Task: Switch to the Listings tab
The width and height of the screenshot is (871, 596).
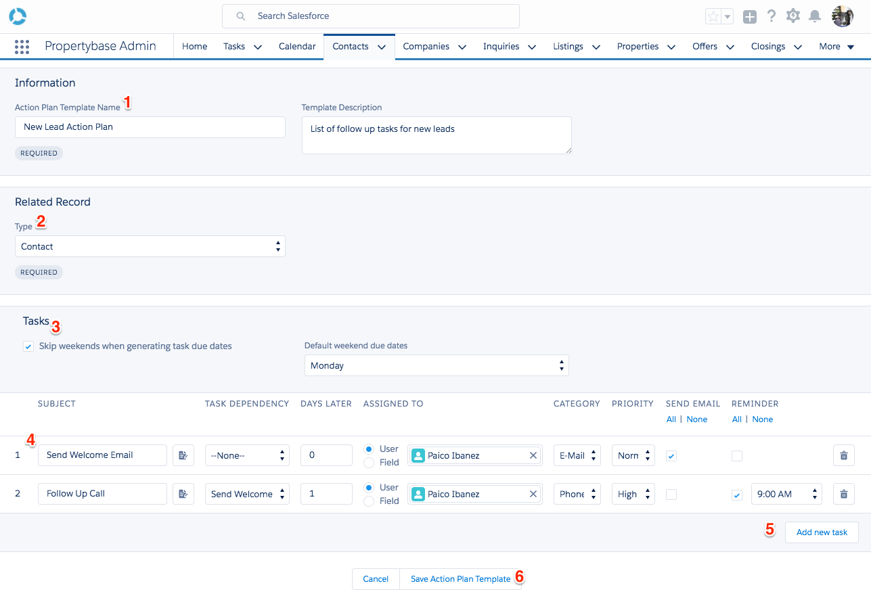Action: click(568, 47)
